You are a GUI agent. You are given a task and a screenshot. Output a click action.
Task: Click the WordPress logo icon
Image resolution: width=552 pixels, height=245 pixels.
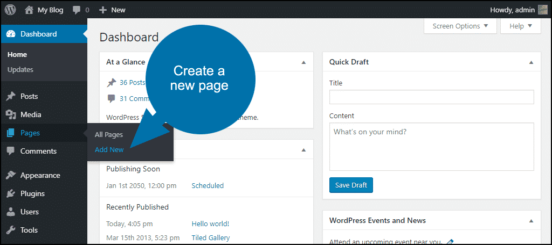10,10
